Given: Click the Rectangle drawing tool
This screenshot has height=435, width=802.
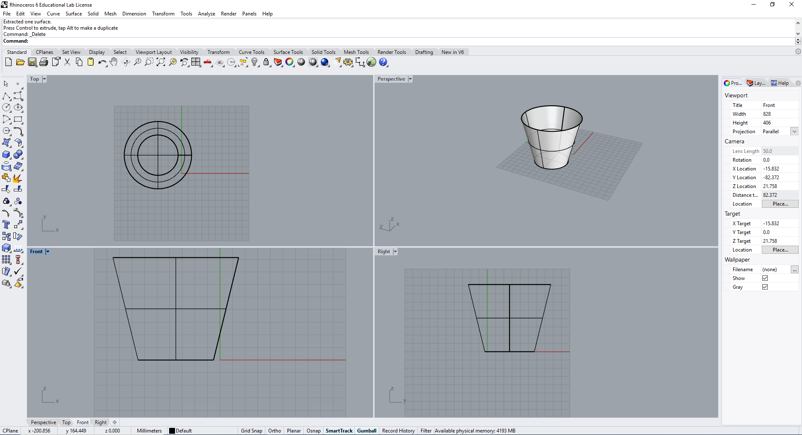Looking at the screenshot, I should click(x=18, y=120).
